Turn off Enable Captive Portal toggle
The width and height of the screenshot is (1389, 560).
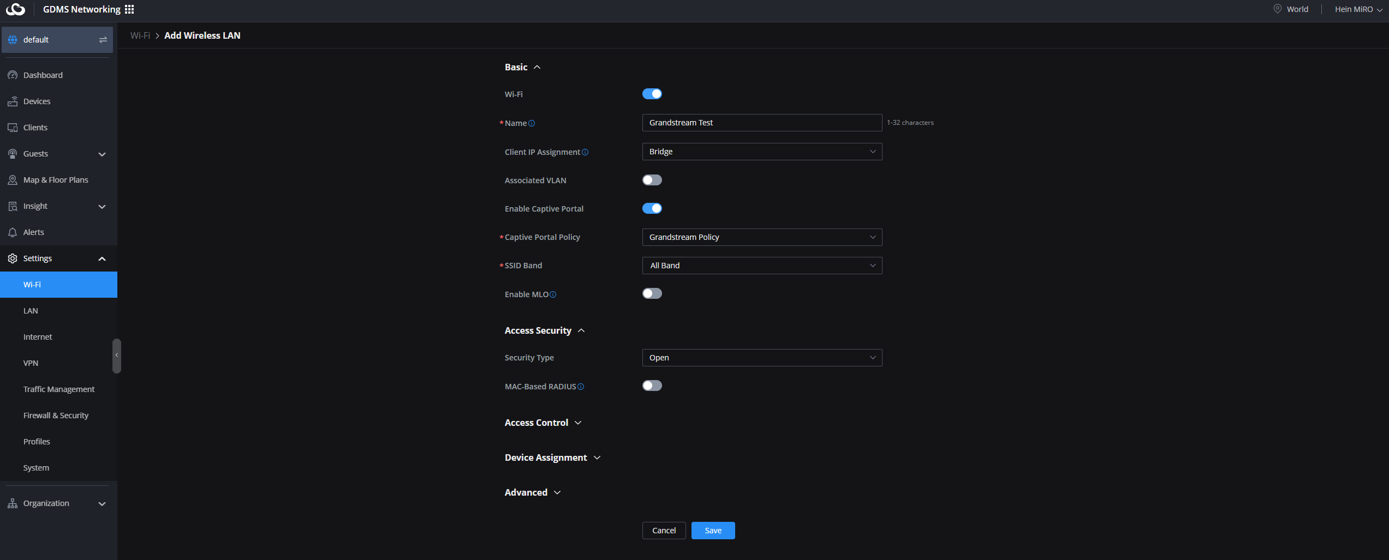tap(652, 208)
